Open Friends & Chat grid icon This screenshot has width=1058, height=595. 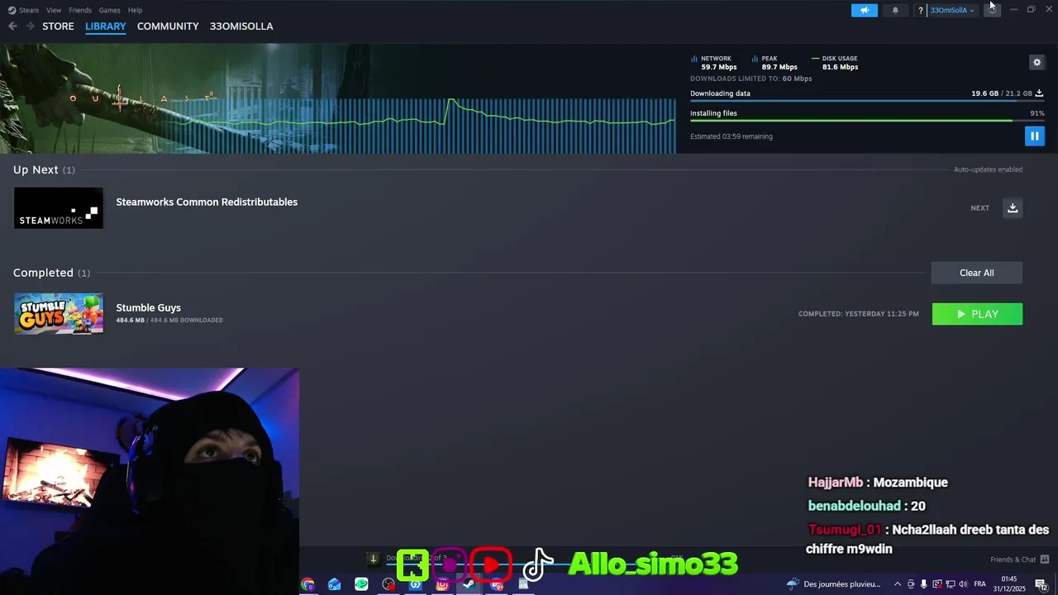[x=1045, y=559]
